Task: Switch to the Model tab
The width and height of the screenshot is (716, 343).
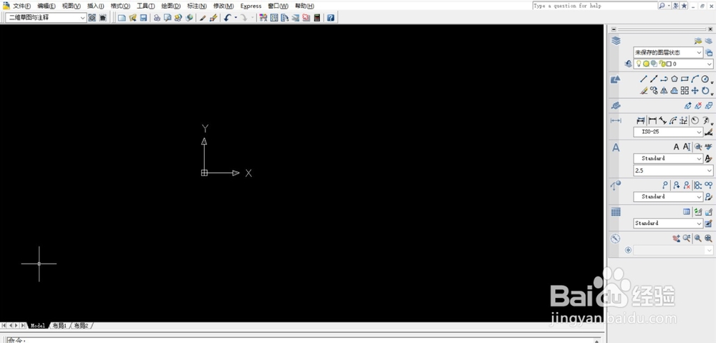Action: tap(38, 326)
